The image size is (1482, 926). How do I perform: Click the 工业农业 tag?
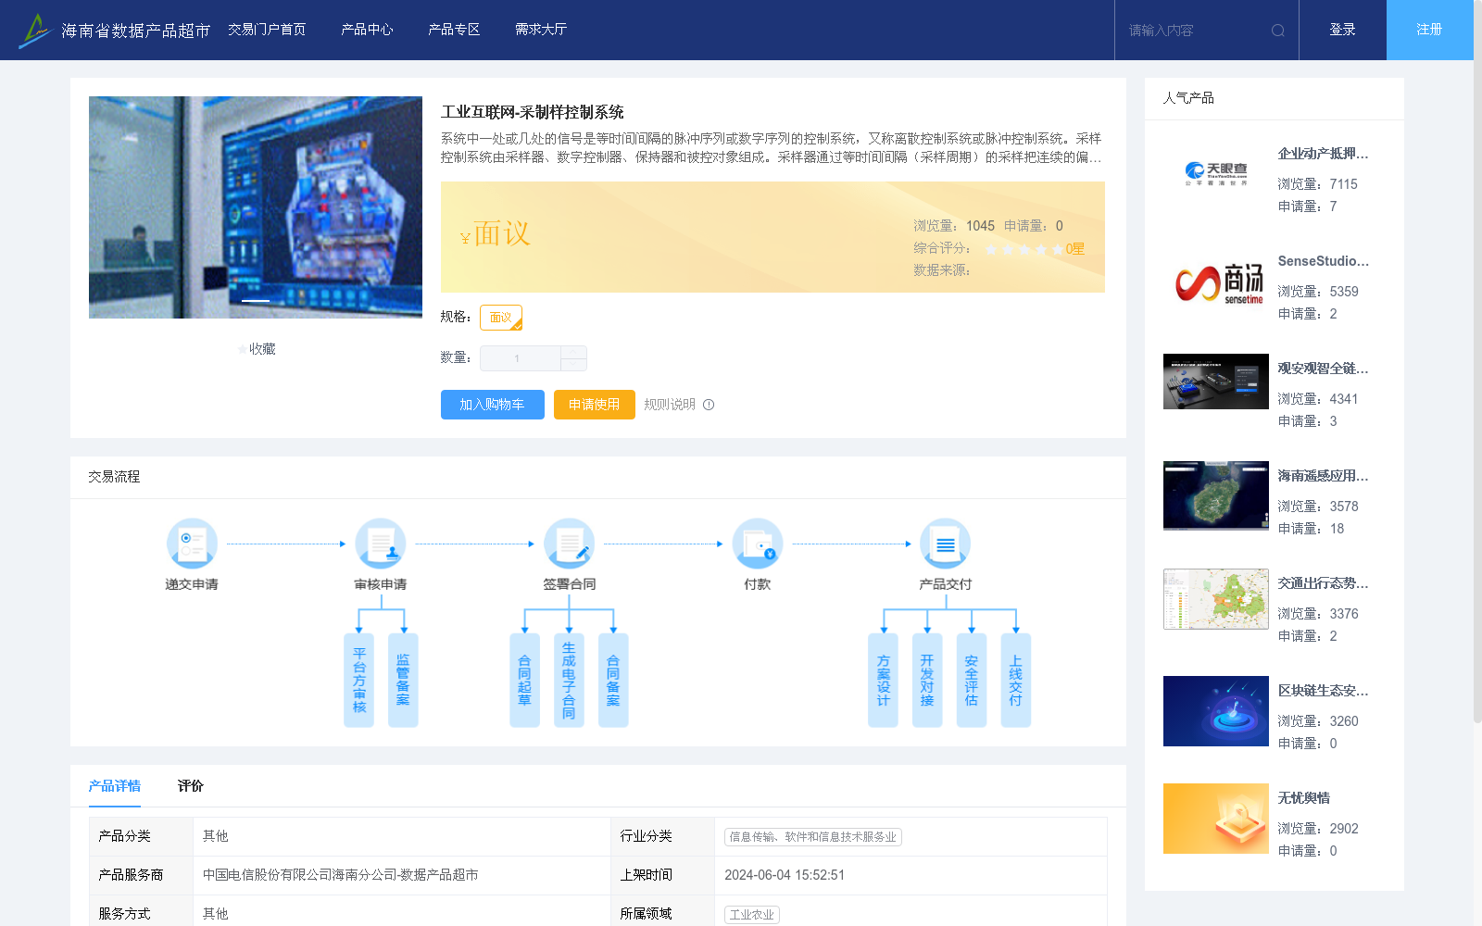(752, 915)
